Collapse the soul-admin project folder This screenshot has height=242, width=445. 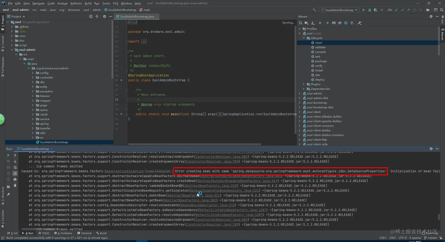[x=12, y=50]
